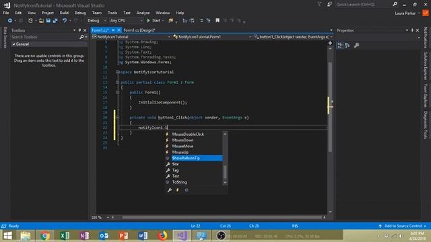Click Alphabetical sort icon in Properties panel
The width and height of the screenshot is (431, 242).
click(x=347, y=46)
